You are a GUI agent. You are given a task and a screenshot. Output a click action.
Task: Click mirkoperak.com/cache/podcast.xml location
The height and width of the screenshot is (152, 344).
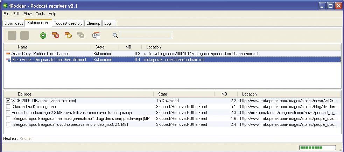pos(174,60)
